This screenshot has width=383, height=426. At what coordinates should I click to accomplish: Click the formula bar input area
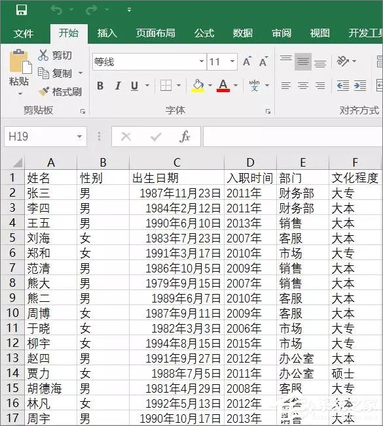293,137
